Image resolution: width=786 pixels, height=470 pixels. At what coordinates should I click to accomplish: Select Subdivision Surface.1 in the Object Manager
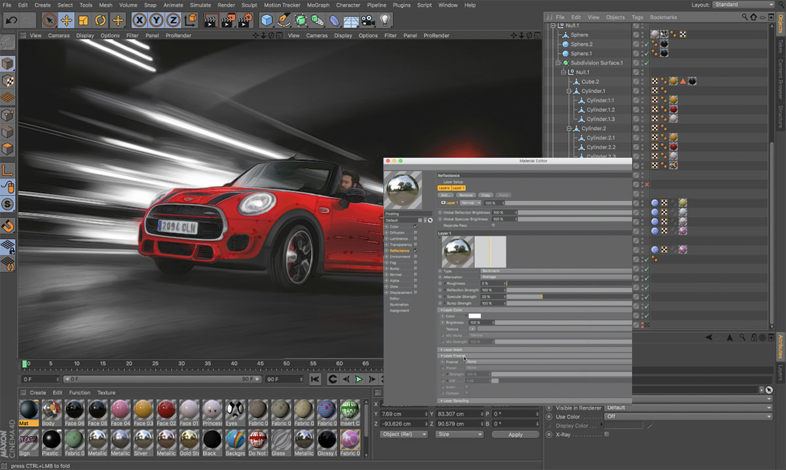(597, 63)
